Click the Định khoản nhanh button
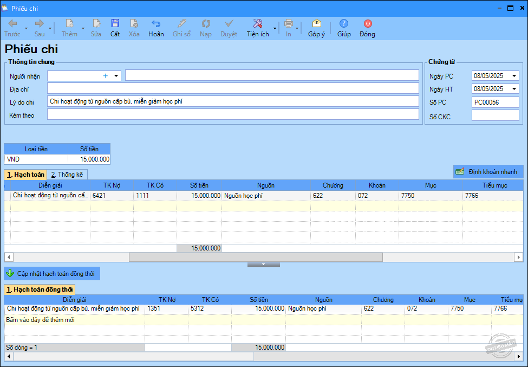528x367 pixels. tap(488, 172)
